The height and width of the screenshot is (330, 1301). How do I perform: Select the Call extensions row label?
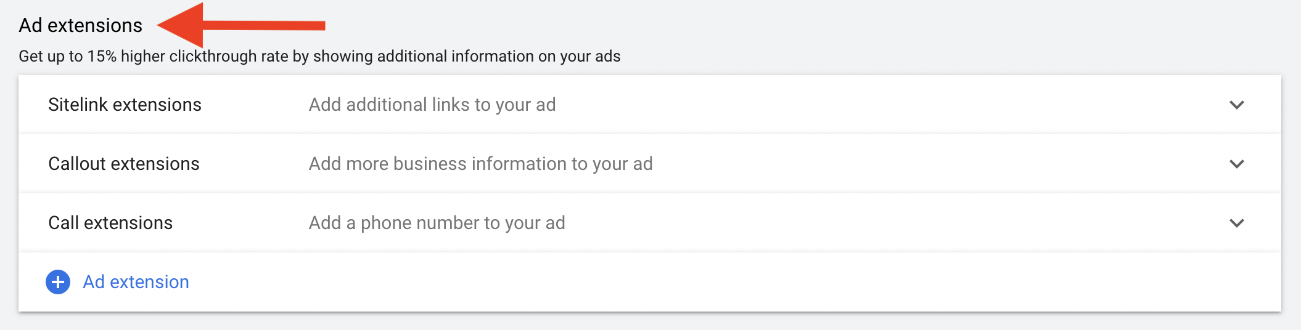point(110,223)
